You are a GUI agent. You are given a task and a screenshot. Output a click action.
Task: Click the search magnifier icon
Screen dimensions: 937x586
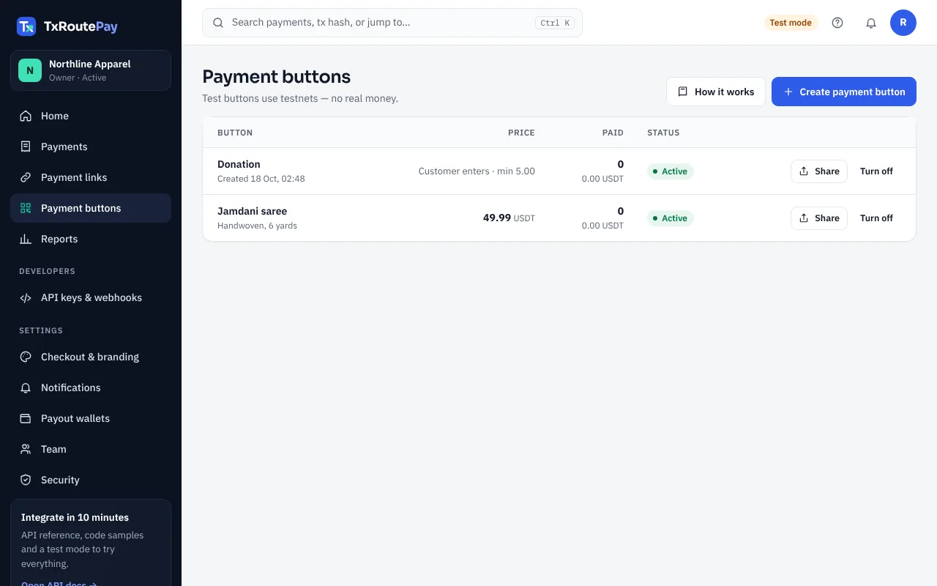tap(218, 23)
